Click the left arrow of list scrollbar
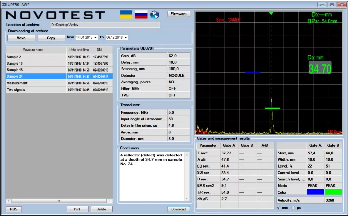The width and height of the screenshot is (348, 216). (8, 201)
